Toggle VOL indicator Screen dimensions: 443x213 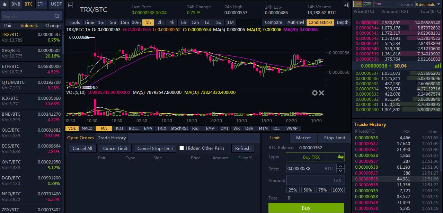(72, 128)
